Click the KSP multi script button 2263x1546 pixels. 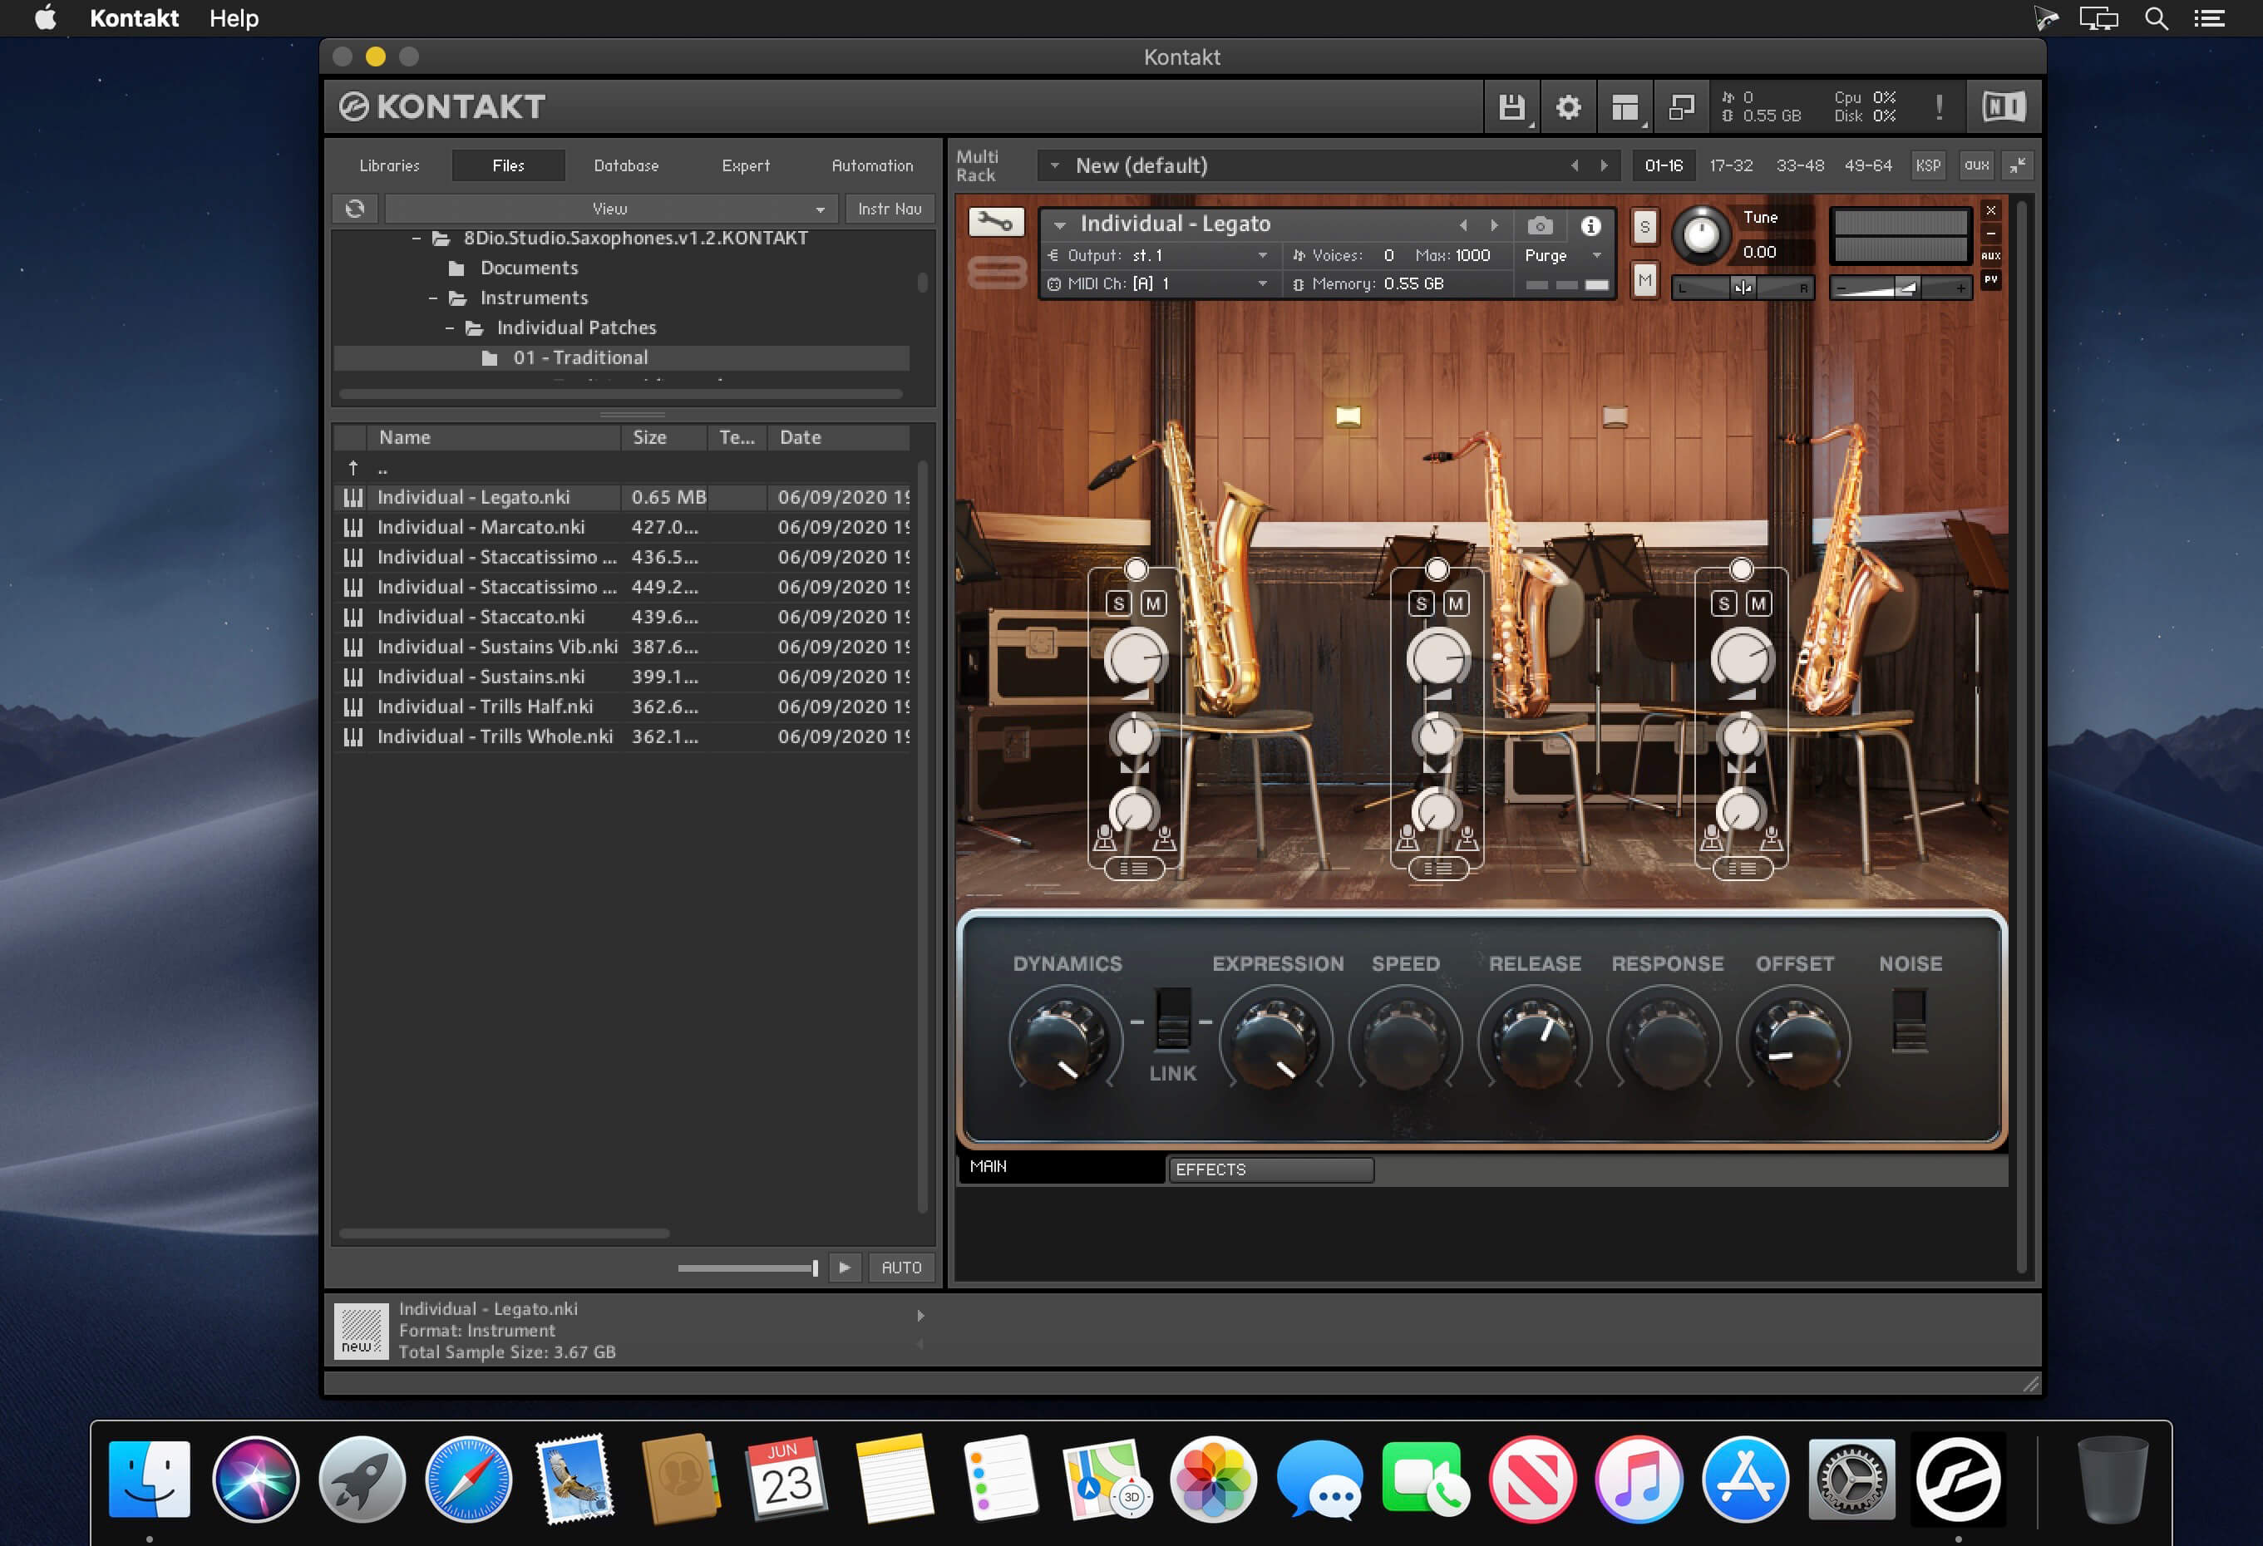[x=1927, y=165]
